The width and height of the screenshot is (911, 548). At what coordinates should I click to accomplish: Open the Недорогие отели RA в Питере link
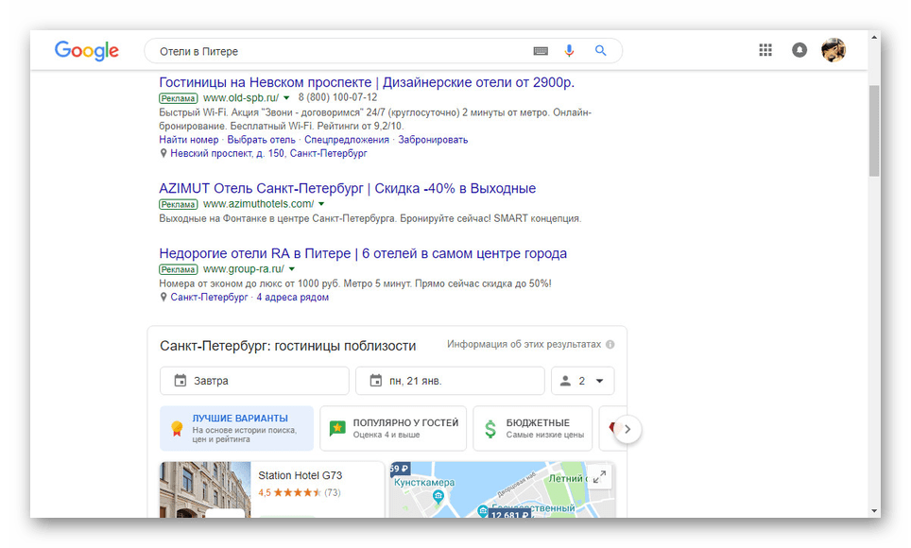363,253
